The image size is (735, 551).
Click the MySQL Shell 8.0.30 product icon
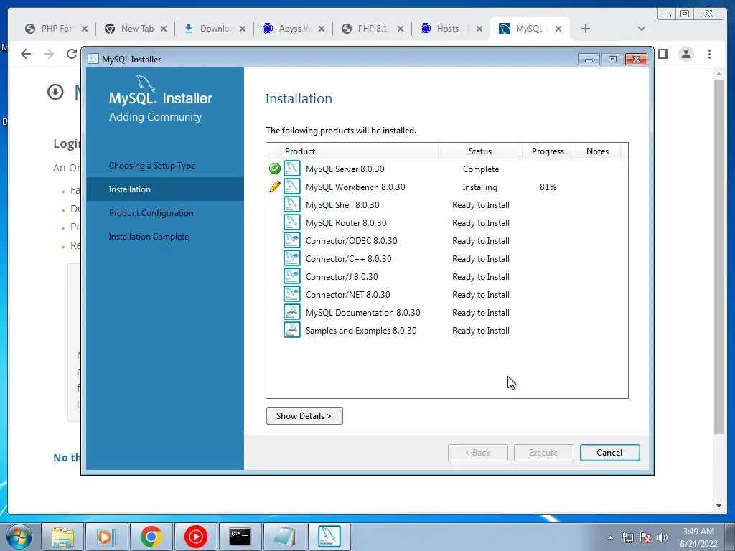(291, 204)
